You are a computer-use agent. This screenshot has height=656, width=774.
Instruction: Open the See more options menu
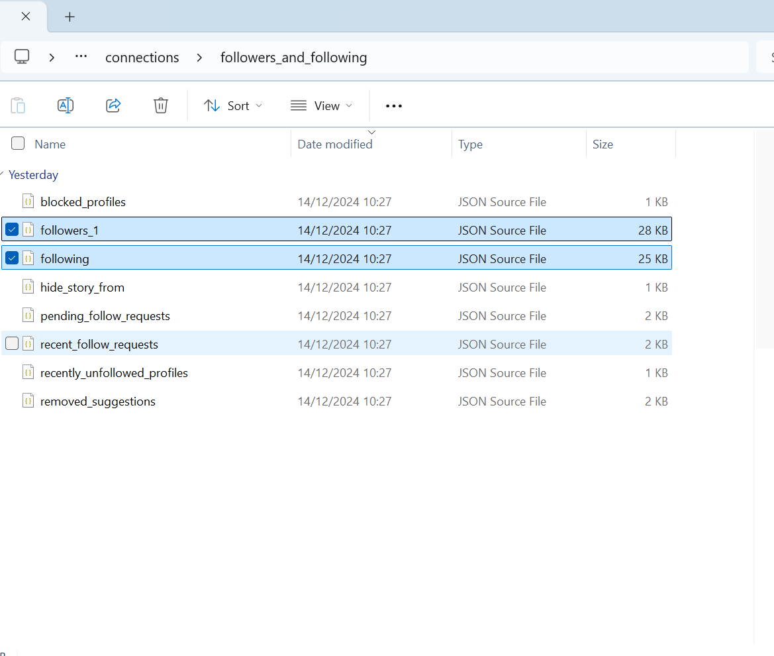(x=393, y=106)
